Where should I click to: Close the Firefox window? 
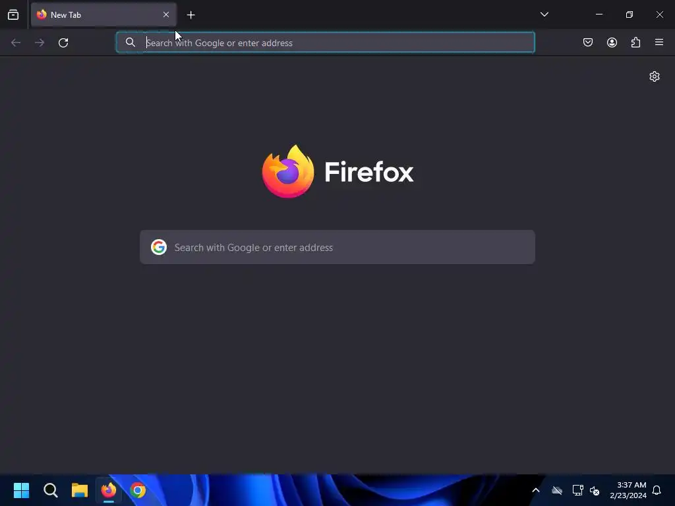[659, 14]
